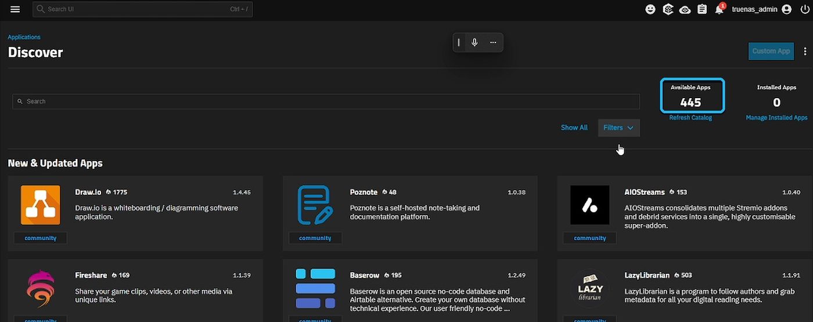Click the Installed Apps 0 counter
Image resolution: width=813 pixels, height=322 pixels.
tap(776, 97)
